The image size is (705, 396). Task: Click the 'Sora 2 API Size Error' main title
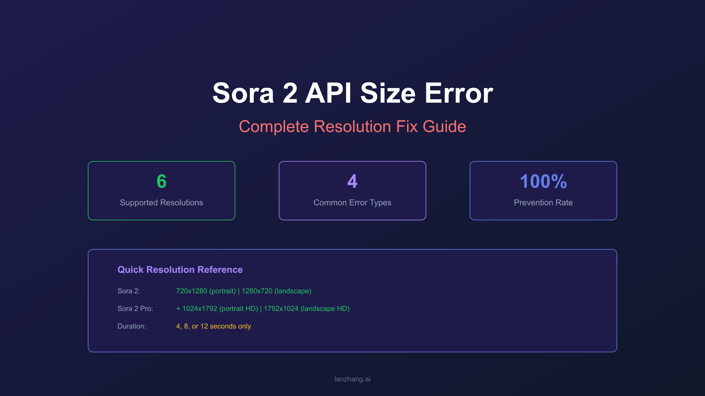[x=352, y=94]
